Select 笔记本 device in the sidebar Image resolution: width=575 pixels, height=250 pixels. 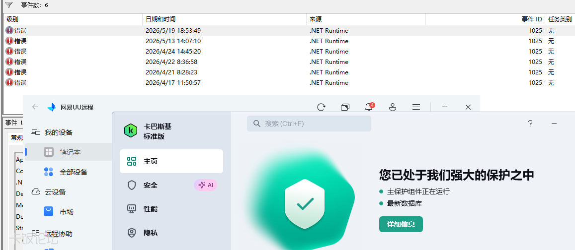click(x=68, y=152)
